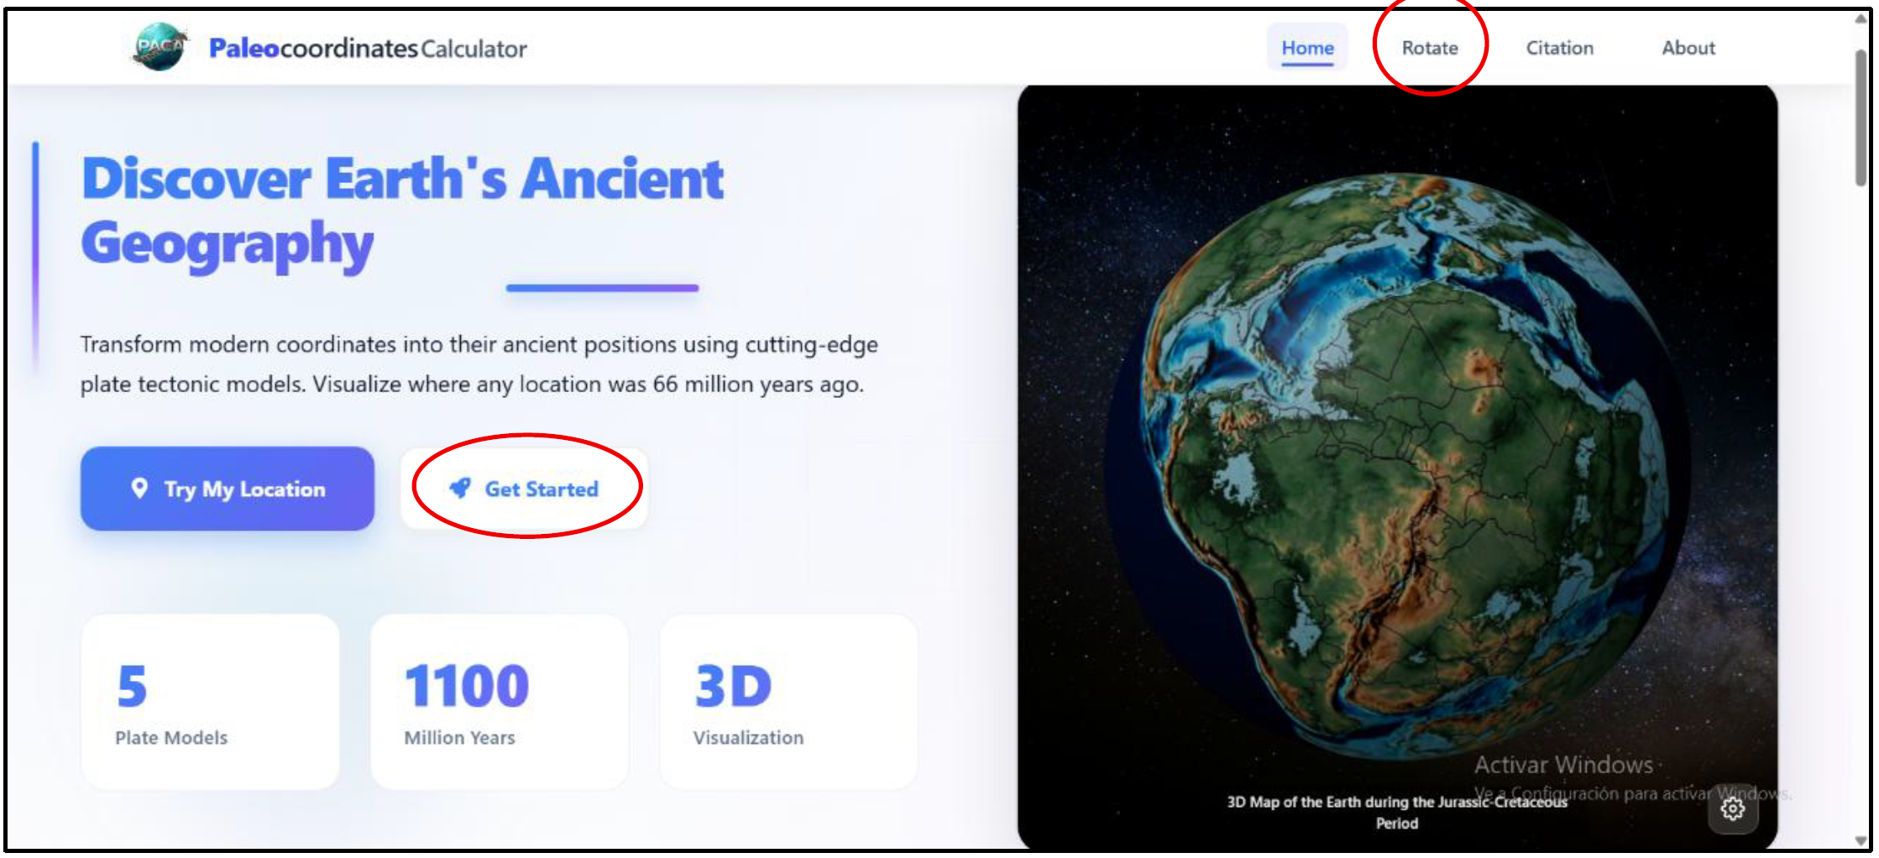Click the Paleocoordinates Calculator title

(368, 49)
